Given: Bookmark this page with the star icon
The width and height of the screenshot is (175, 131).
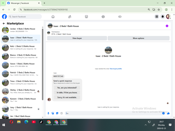Looking at the screenshot, I should [159, 9].
